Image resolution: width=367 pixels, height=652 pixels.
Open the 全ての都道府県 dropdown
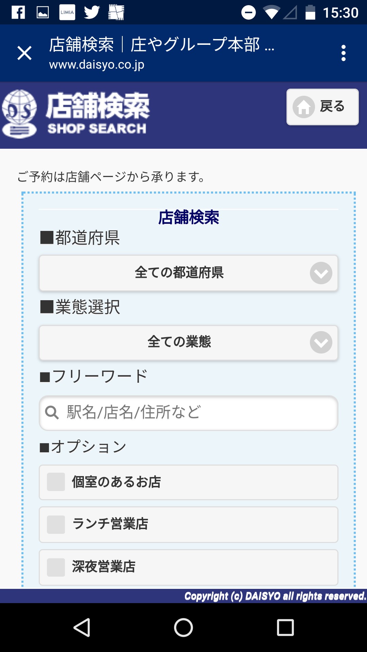[179, 273]
